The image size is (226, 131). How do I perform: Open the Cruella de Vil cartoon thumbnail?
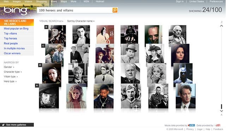tap(105, 35)
